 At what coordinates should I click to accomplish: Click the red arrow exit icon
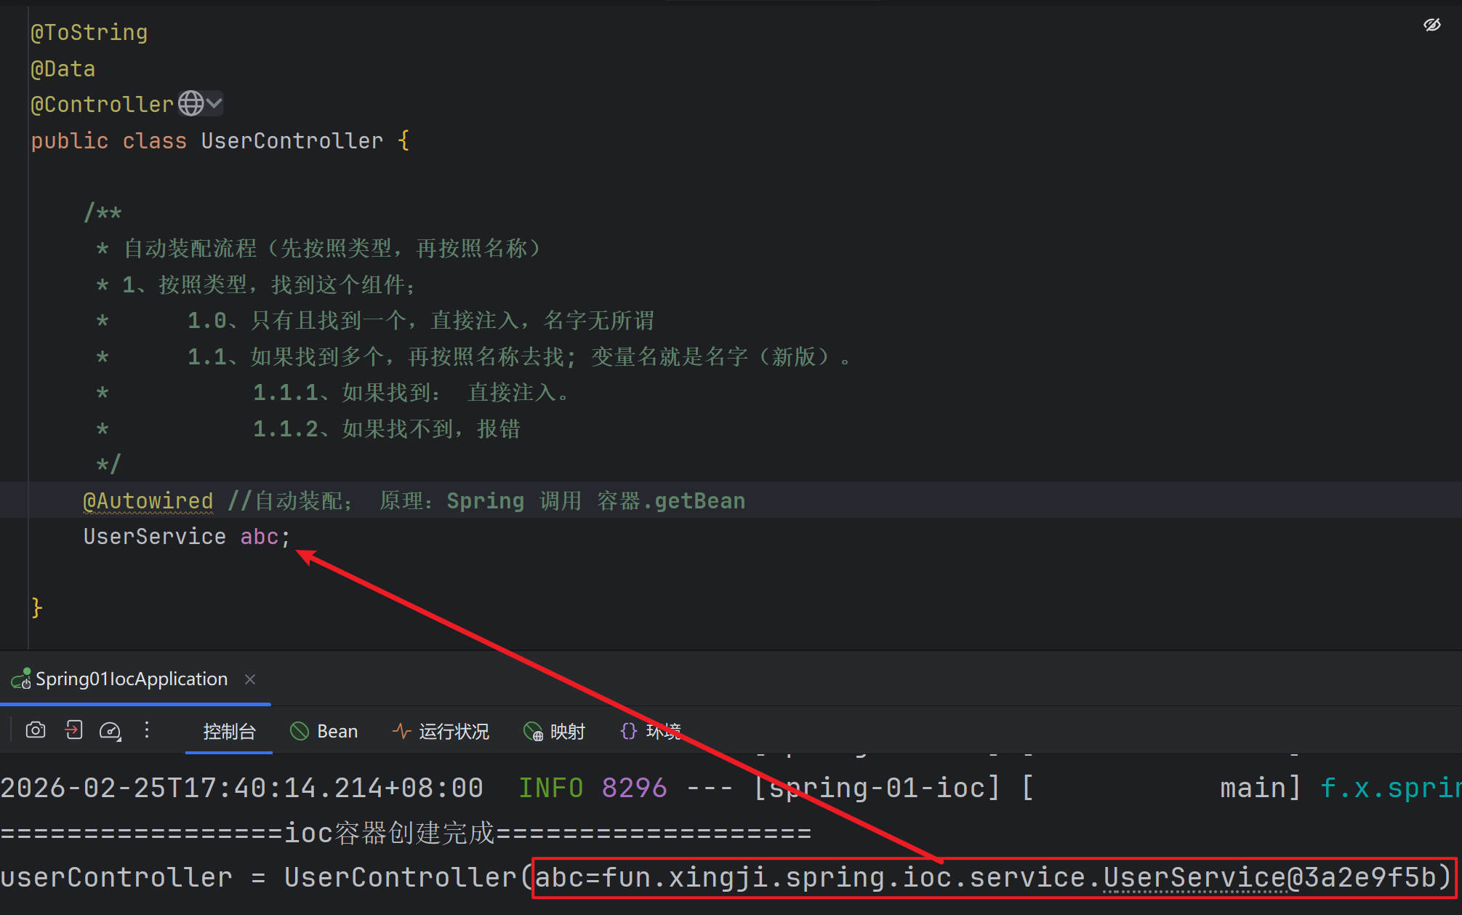click(73, 730)
